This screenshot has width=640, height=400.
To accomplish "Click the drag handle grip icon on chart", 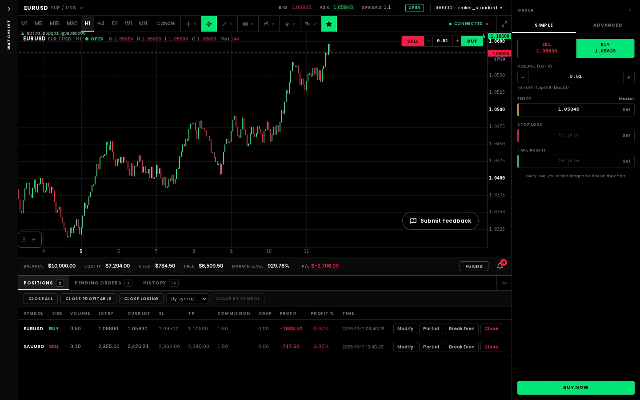I will tap(24, 240).
